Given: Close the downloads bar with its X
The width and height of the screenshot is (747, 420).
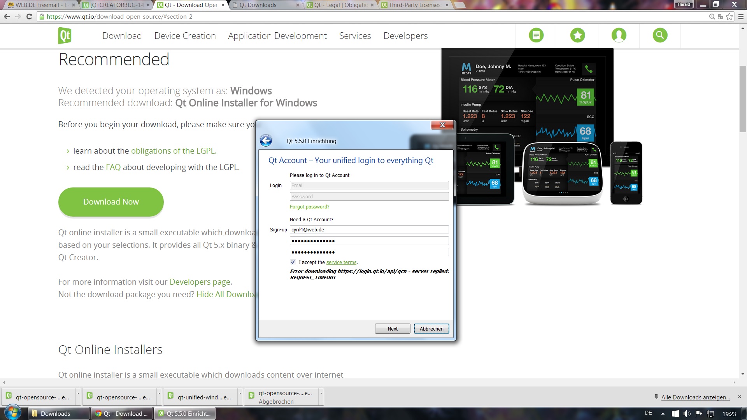Looking at the screenshot, I should 740,397.
